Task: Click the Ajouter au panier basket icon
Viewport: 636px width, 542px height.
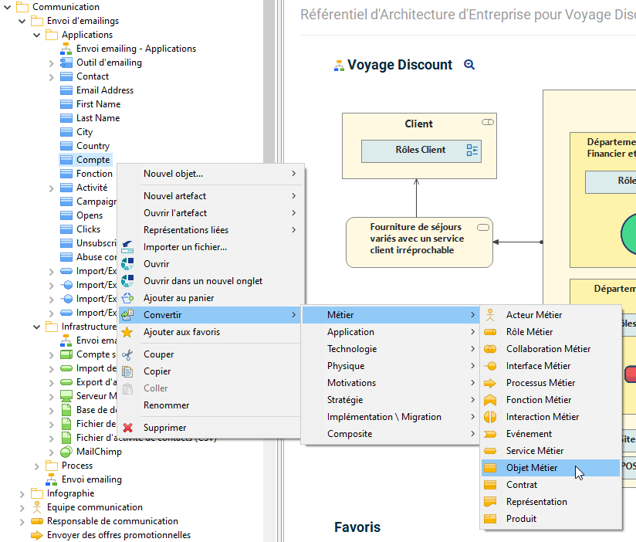Action: click(x=127, y=298)
